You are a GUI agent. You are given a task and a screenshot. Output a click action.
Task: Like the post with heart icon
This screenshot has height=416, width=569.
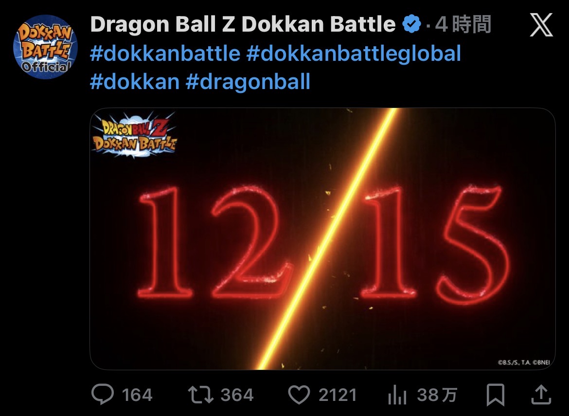point(299,395)
